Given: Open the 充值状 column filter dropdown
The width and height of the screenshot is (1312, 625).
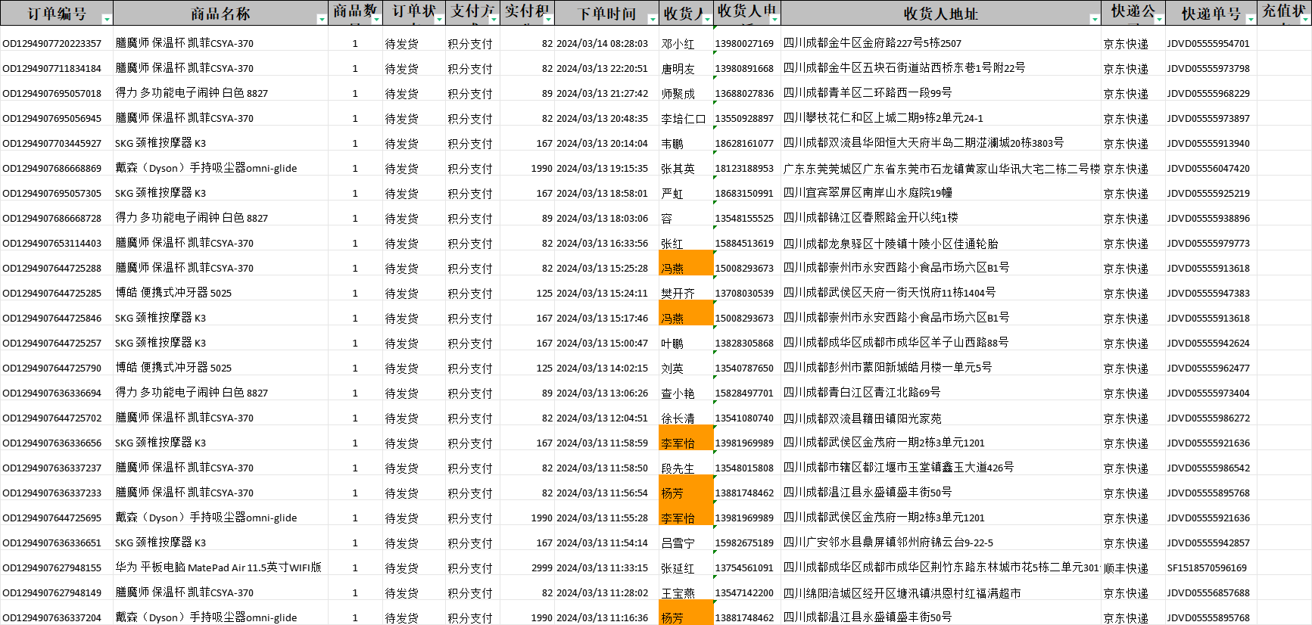Looking at the screenshot, I should [x=1305, y=19].
